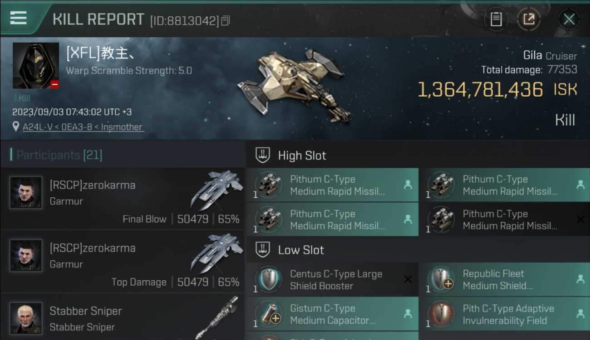
Task: Open the A24L-V system location link
Action: click(x=83, y=127)
